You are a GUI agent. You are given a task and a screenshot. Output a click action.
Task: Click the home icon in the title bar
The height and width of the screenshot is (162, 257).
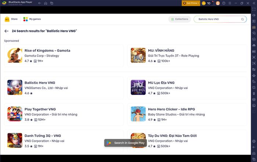(46, 3)
